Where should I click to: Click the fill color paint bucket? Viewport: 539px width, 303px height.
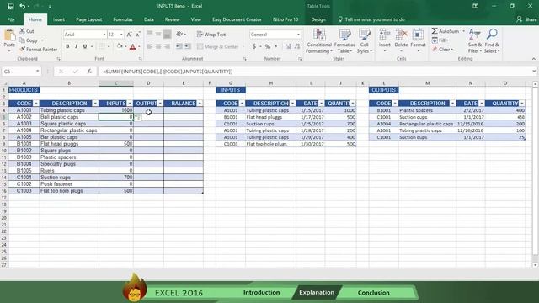120,46
